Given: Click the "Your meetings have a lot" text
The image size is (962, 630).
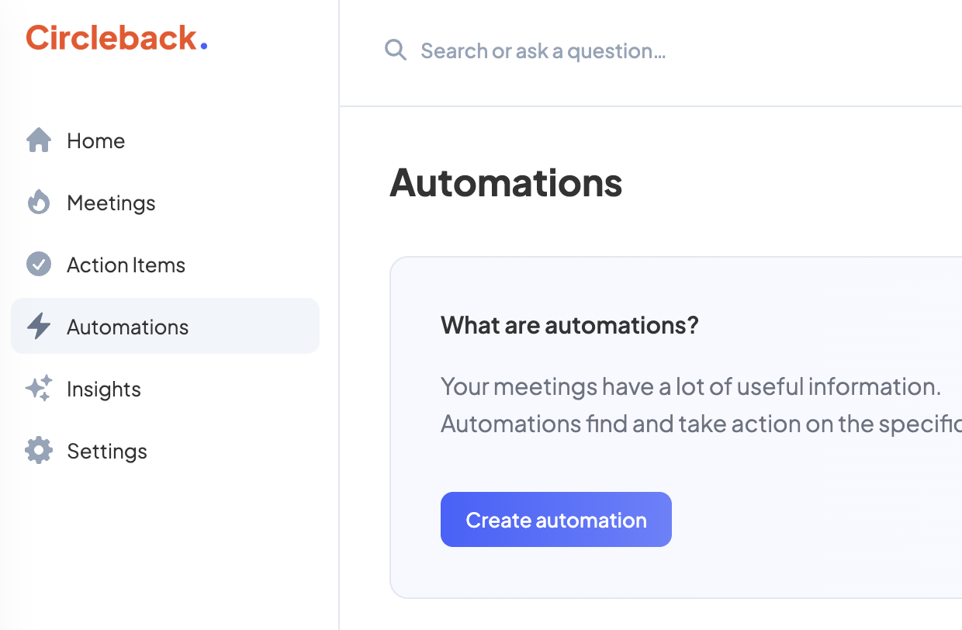Looking at the screenshot, I should click(690, 386).
